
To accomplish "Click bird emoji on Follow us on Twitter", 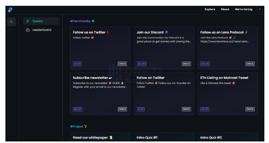I will (x=108, y=32).
